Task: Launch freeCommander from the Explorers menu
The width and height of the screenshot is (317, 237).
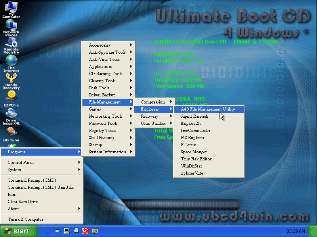Action: [209, 130]
